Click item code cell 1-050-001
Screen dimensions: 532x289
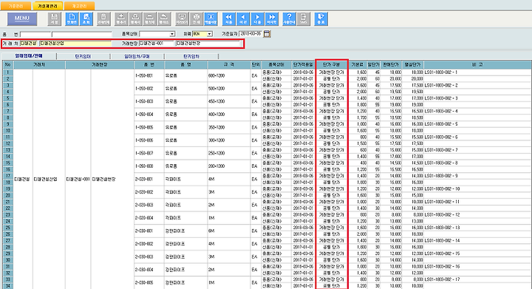point(149,75)
